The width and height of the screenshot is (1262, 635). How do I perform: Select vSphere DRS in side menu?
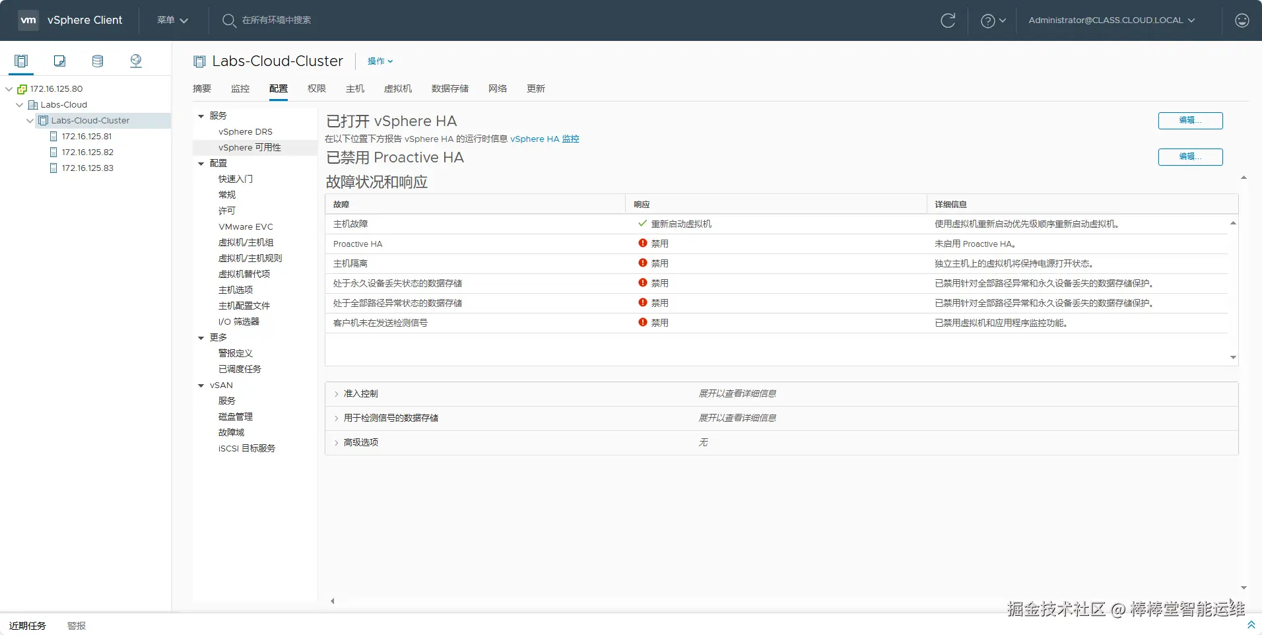(246, 132)
